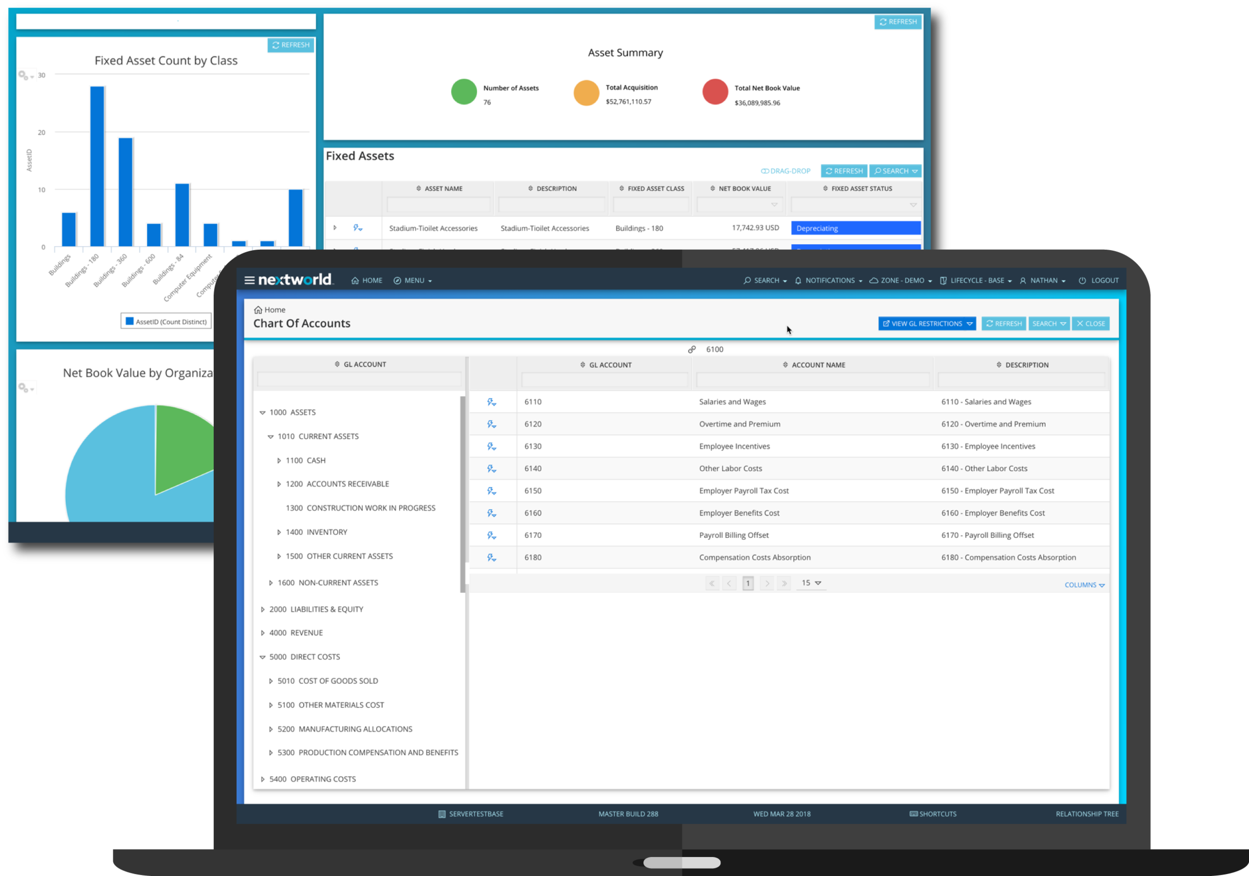Open row actions icon for account 6160
1249x876 pixels.
[x=491, y=513]
